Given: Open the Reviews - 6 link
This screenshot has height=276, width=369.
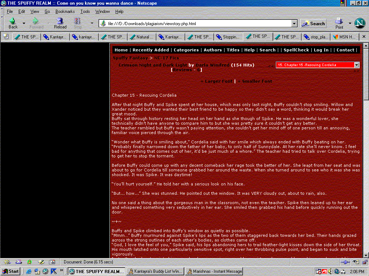Looking at the screenshot, I should (186, 70).
